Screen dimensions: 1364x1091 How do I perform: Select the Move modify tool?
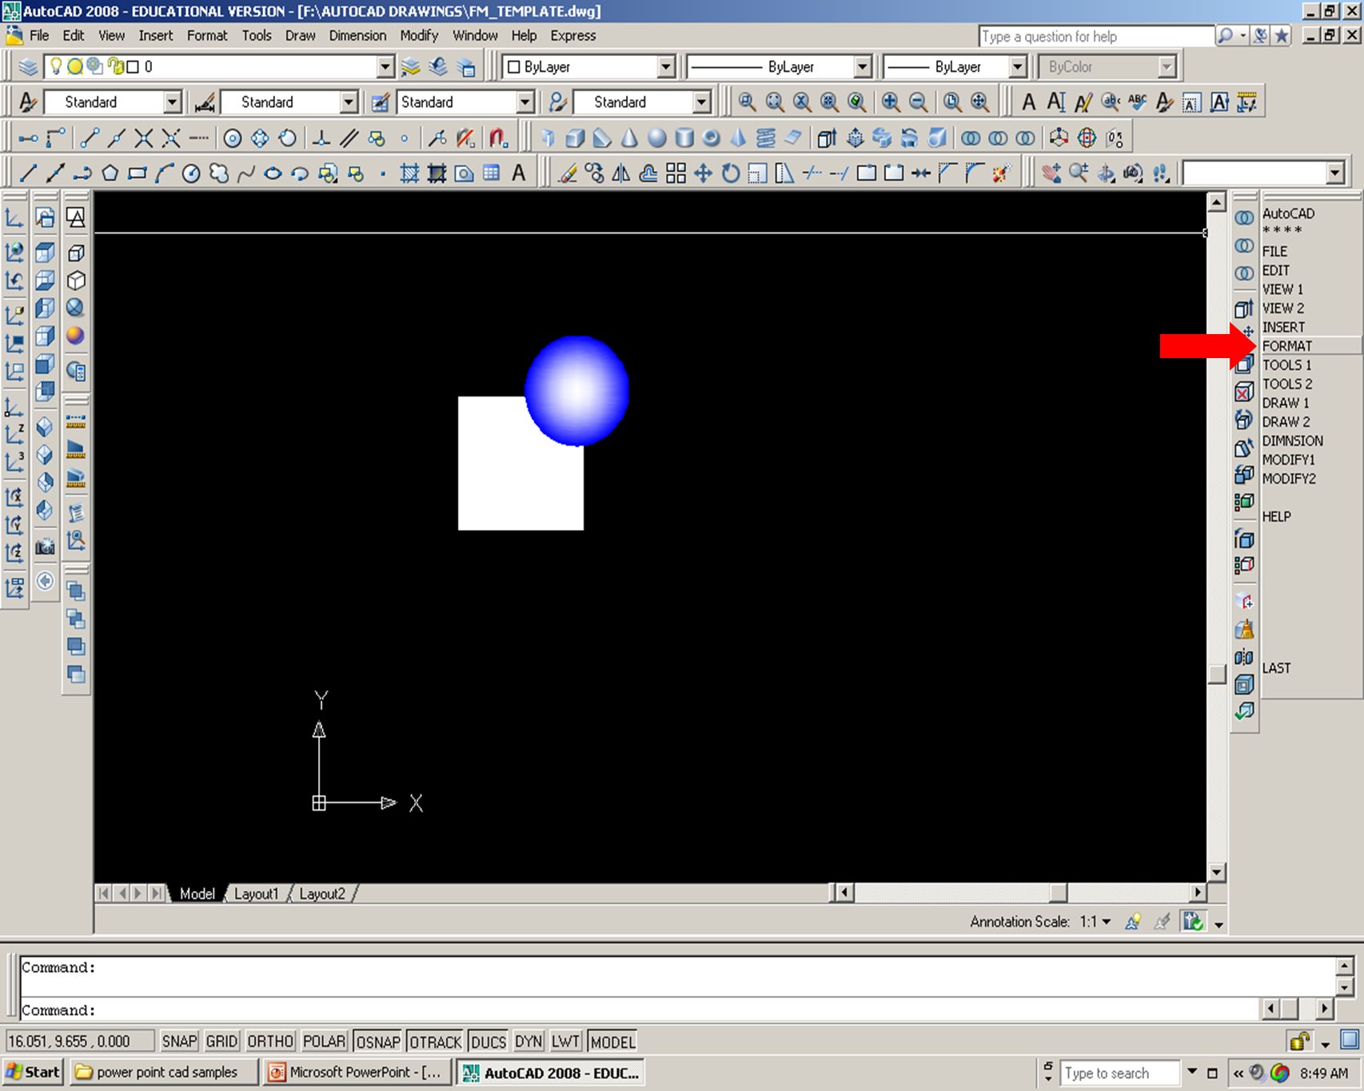[x=703, y=173]
